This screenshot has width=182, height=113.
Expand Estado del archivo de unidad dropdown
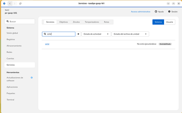(x=130, y=34)
